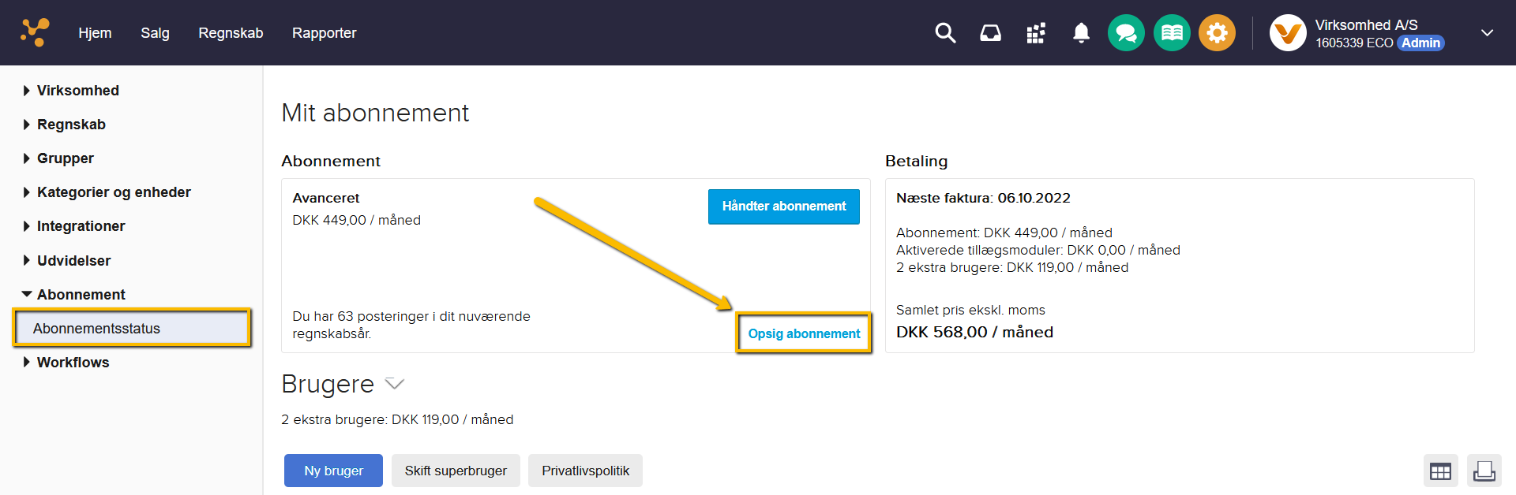Open the green chat bubbles icon

pos(1126,33)
